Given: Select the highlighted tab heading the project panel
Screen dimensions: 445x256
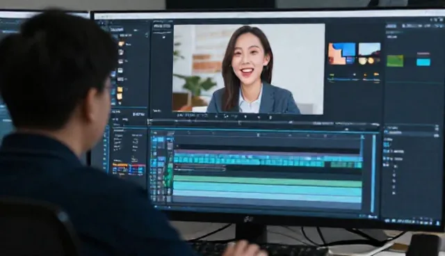Looking at the screenshot, I should click(x=117, y=29).
